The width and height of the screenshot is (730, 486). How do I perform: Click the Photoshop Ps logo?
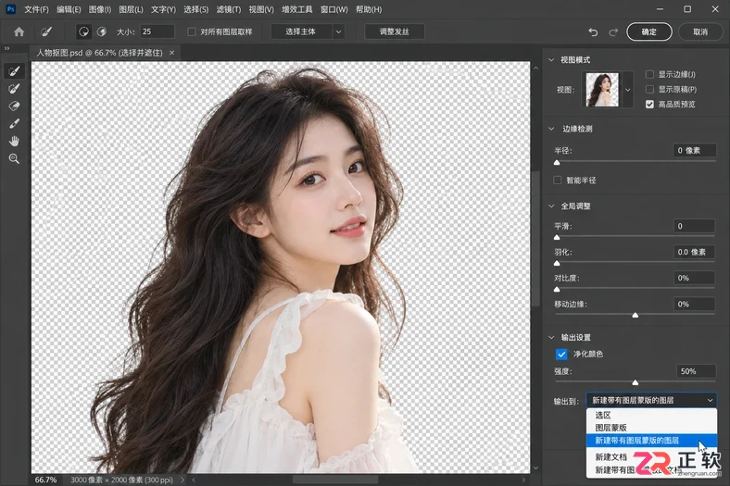(x=10, y=9)
